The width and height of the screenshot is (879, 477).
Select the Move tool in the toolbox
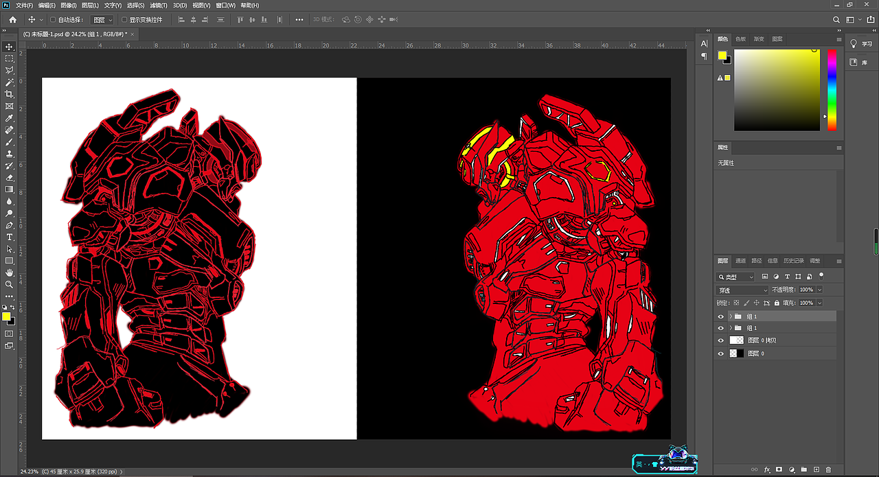(10, 47)
